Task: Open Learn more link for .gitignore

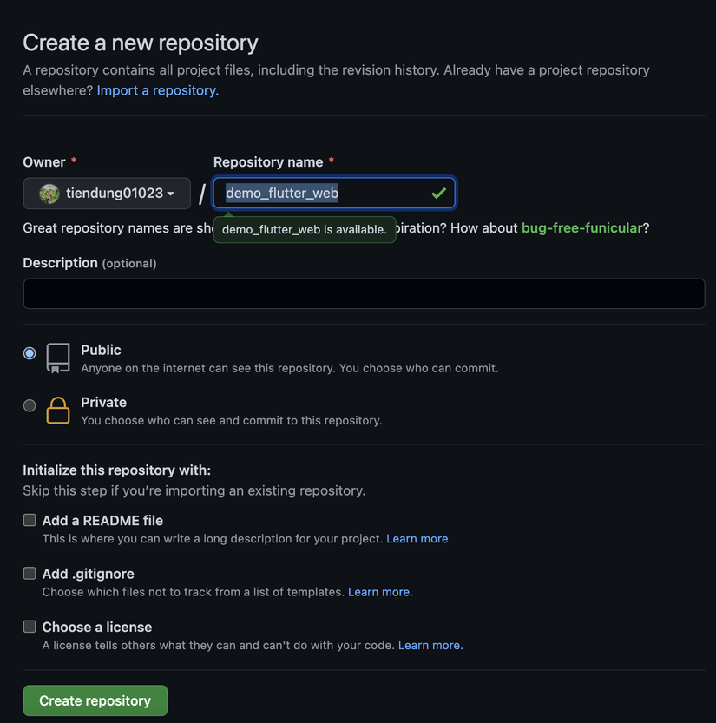Action: (380, 592)
